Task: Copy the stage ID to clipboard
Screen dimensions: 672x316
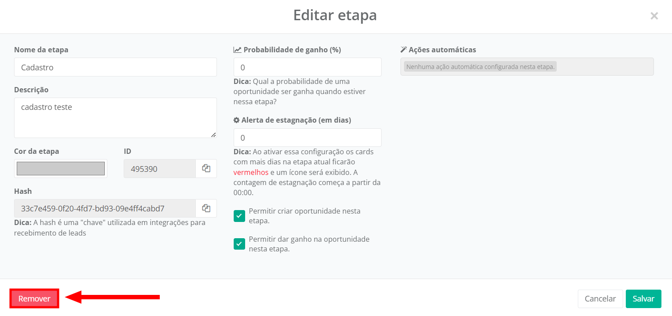Action: click(x=206, y=169)
